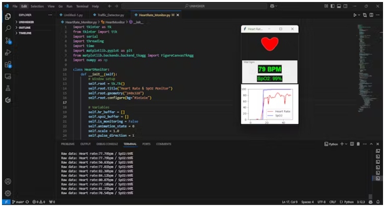The width and height of the screenshot is (386, 209).
Task: Open the Testing flask icon view
Action: coord(8,88)
